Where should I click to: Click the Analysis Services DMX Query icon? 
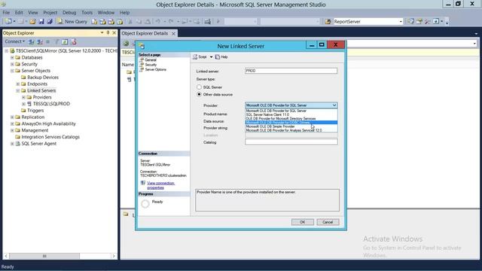[x=111, y=22]
